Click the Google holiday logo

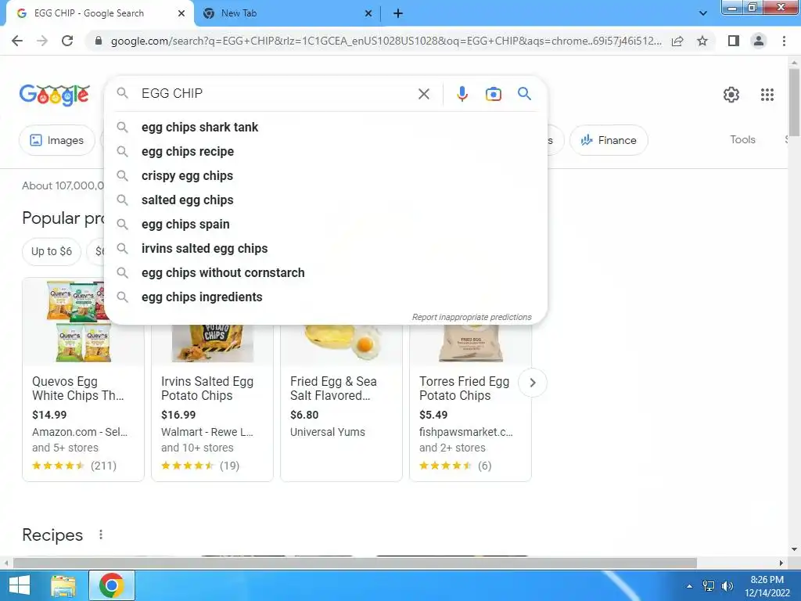point(55,95)
